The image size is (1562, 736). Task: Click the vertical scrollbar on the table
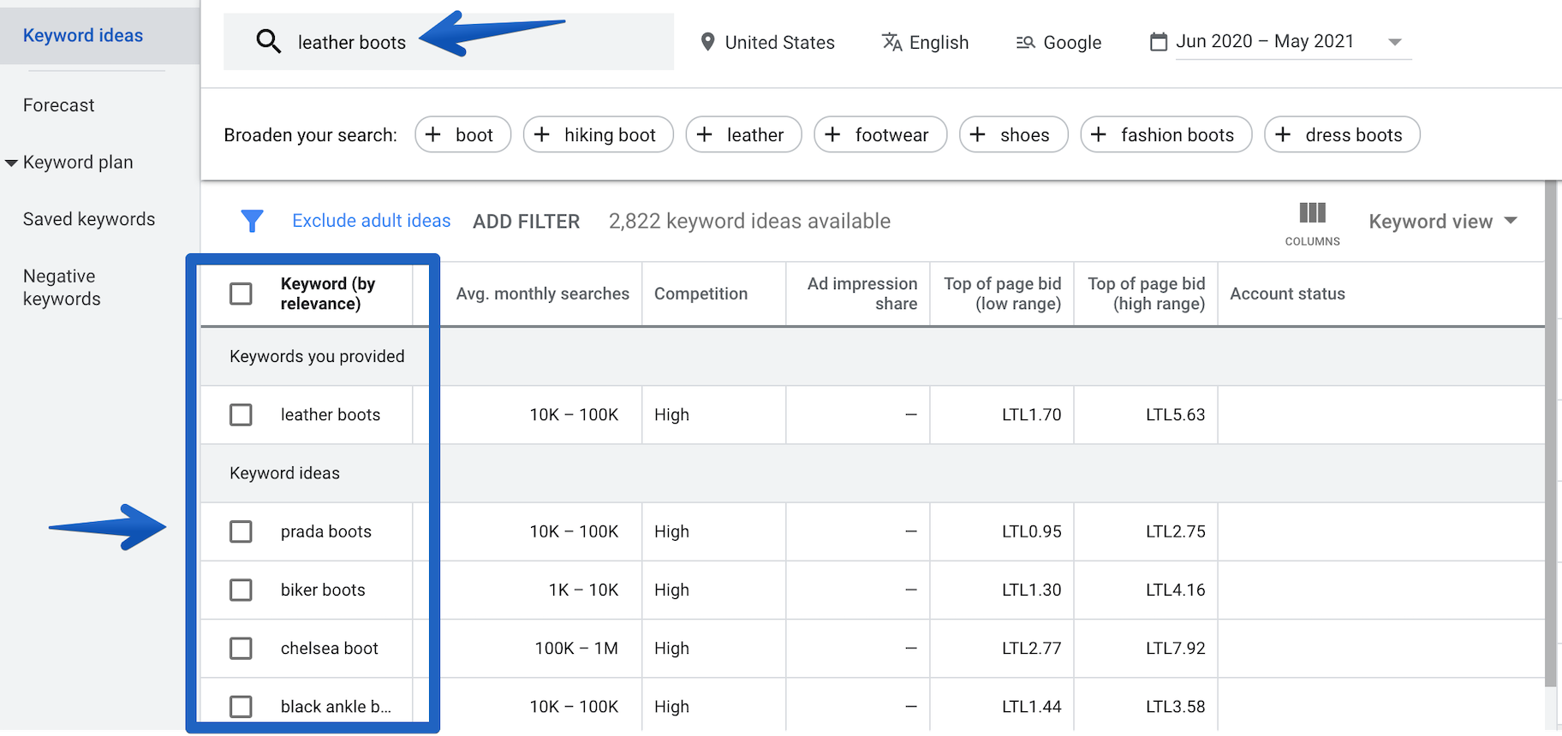click(1551, 428)
